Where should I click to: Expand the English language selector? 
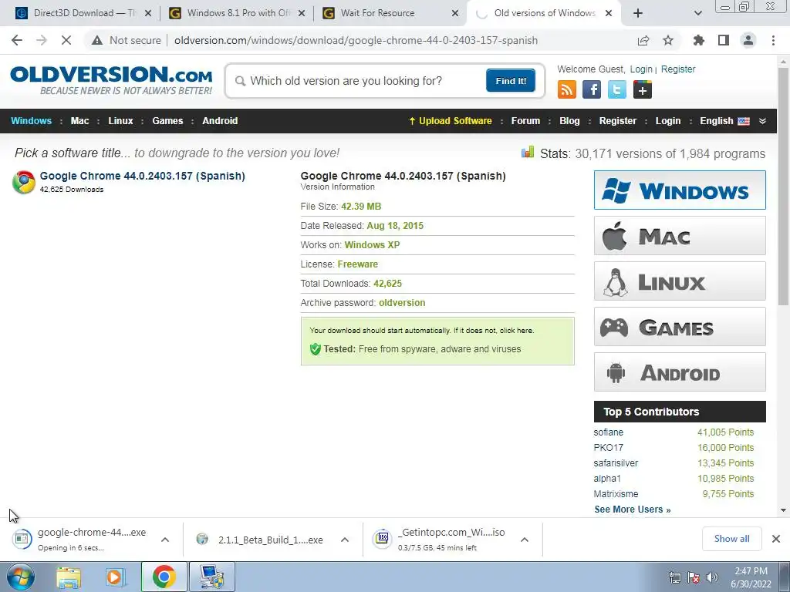(x=733, y=121)
